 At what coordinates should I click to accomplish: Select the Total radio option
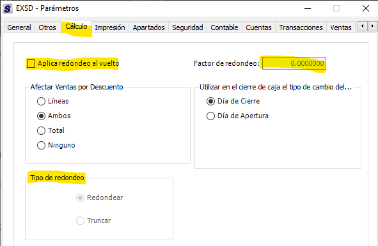tap(41, 130)
